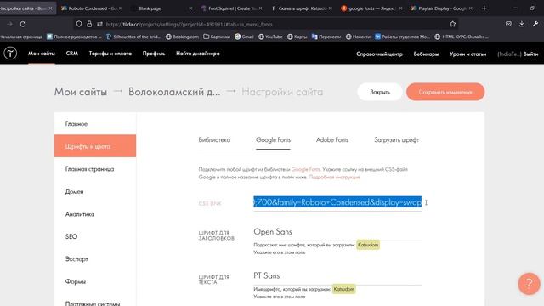
Task: Open the Booking.com bookmark
Action: 182,37
